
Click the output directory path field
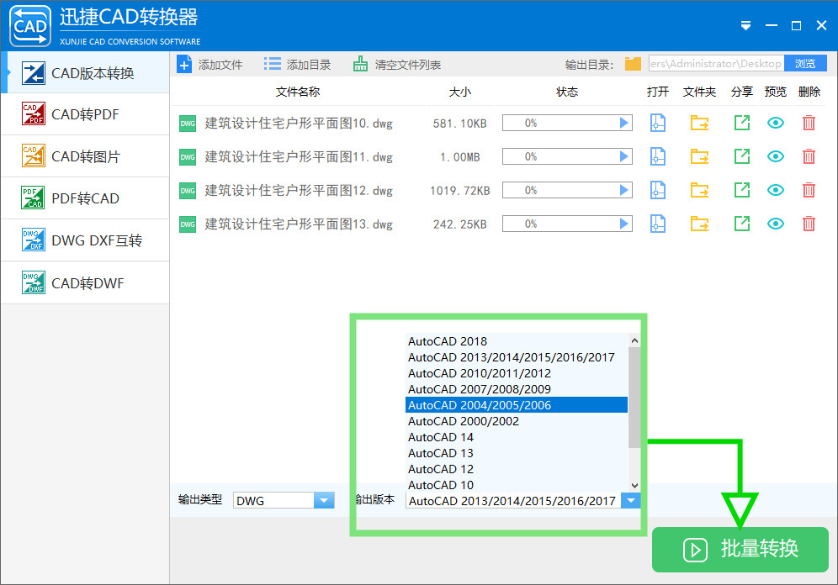click(x=716, y=64)
